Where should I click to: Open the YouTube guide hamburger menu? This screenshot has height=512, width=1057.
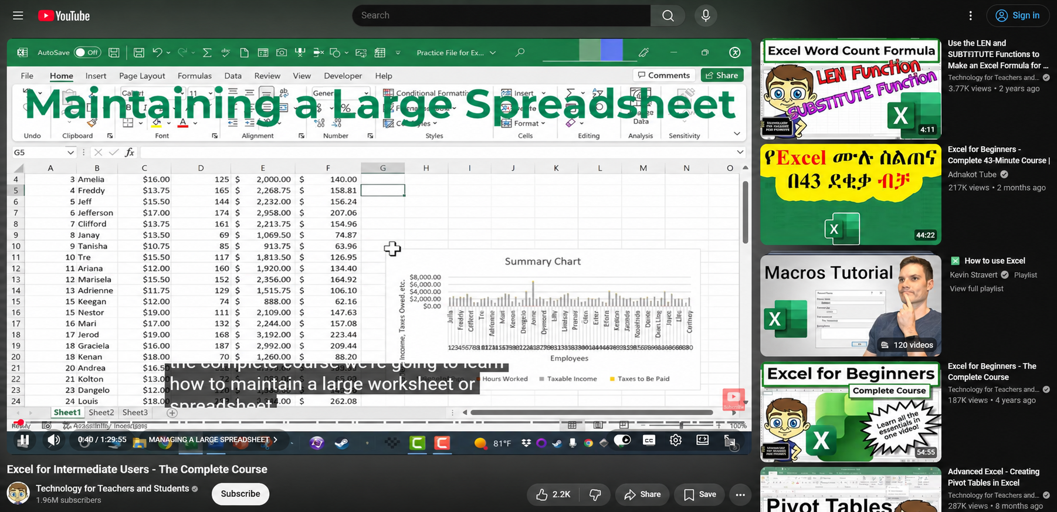point(18,15)
